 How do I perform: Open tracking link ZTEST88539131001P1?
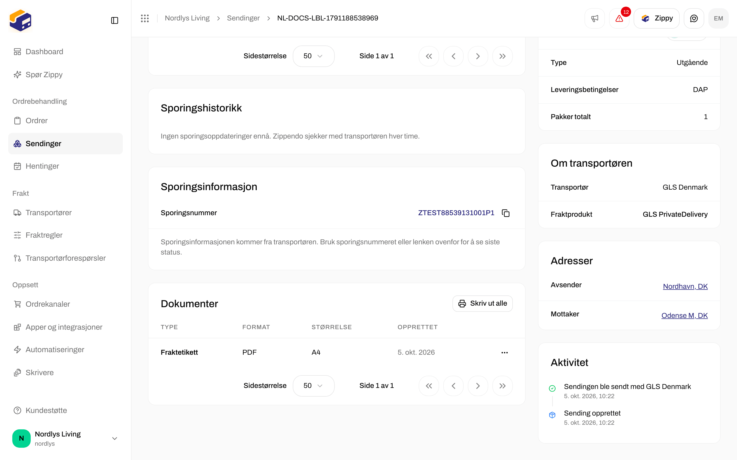pyautogui.click(x=456, y=213)
